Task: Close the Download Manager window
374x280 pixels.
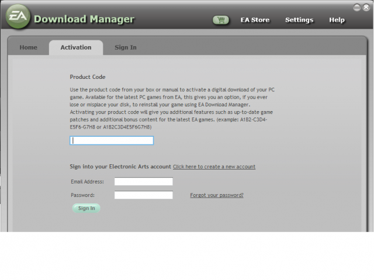Action: point(366,8)
